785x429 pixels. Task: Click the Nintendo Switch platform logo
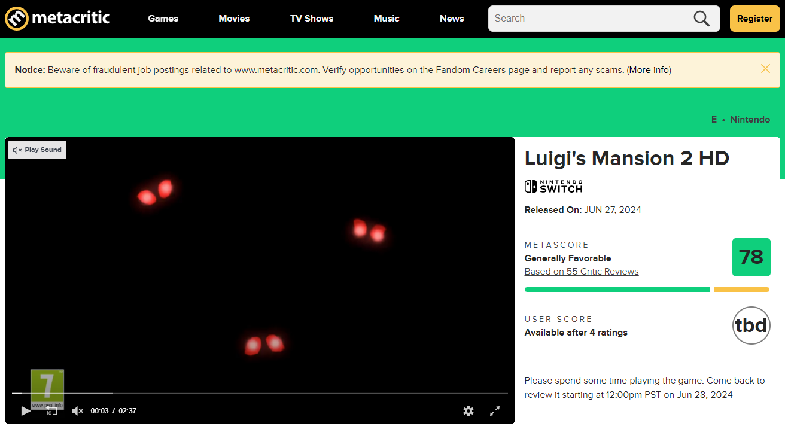pyautogui.click(x=553, y=187)
